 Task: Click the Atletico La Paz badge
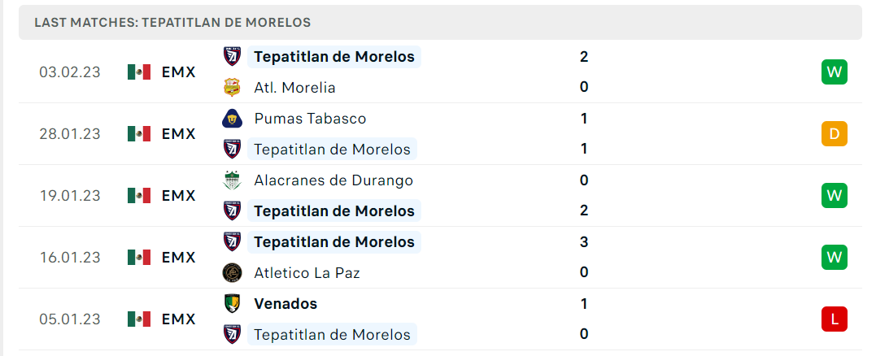(232, 273)
